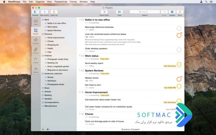Image resolution: width=216 pixels, height=135 pixels.
Task: Open the Format menu
Action: click(x=73, y=2)
